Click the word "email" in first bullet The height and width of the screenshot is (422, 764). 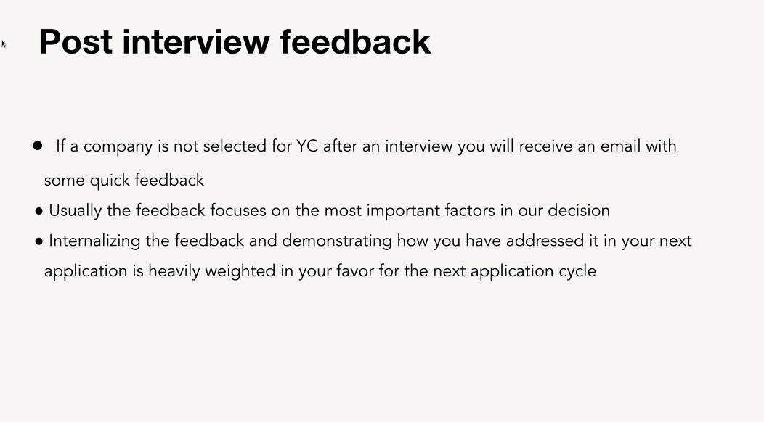pyautogui.click(x=620, y=146)
